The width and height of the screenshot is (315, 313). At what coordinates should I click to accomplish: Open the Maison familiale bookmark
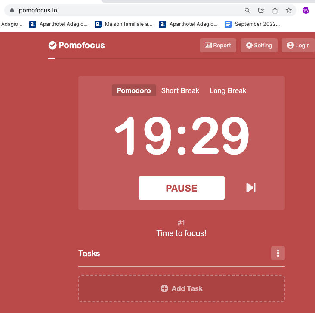tap(124, 24)
